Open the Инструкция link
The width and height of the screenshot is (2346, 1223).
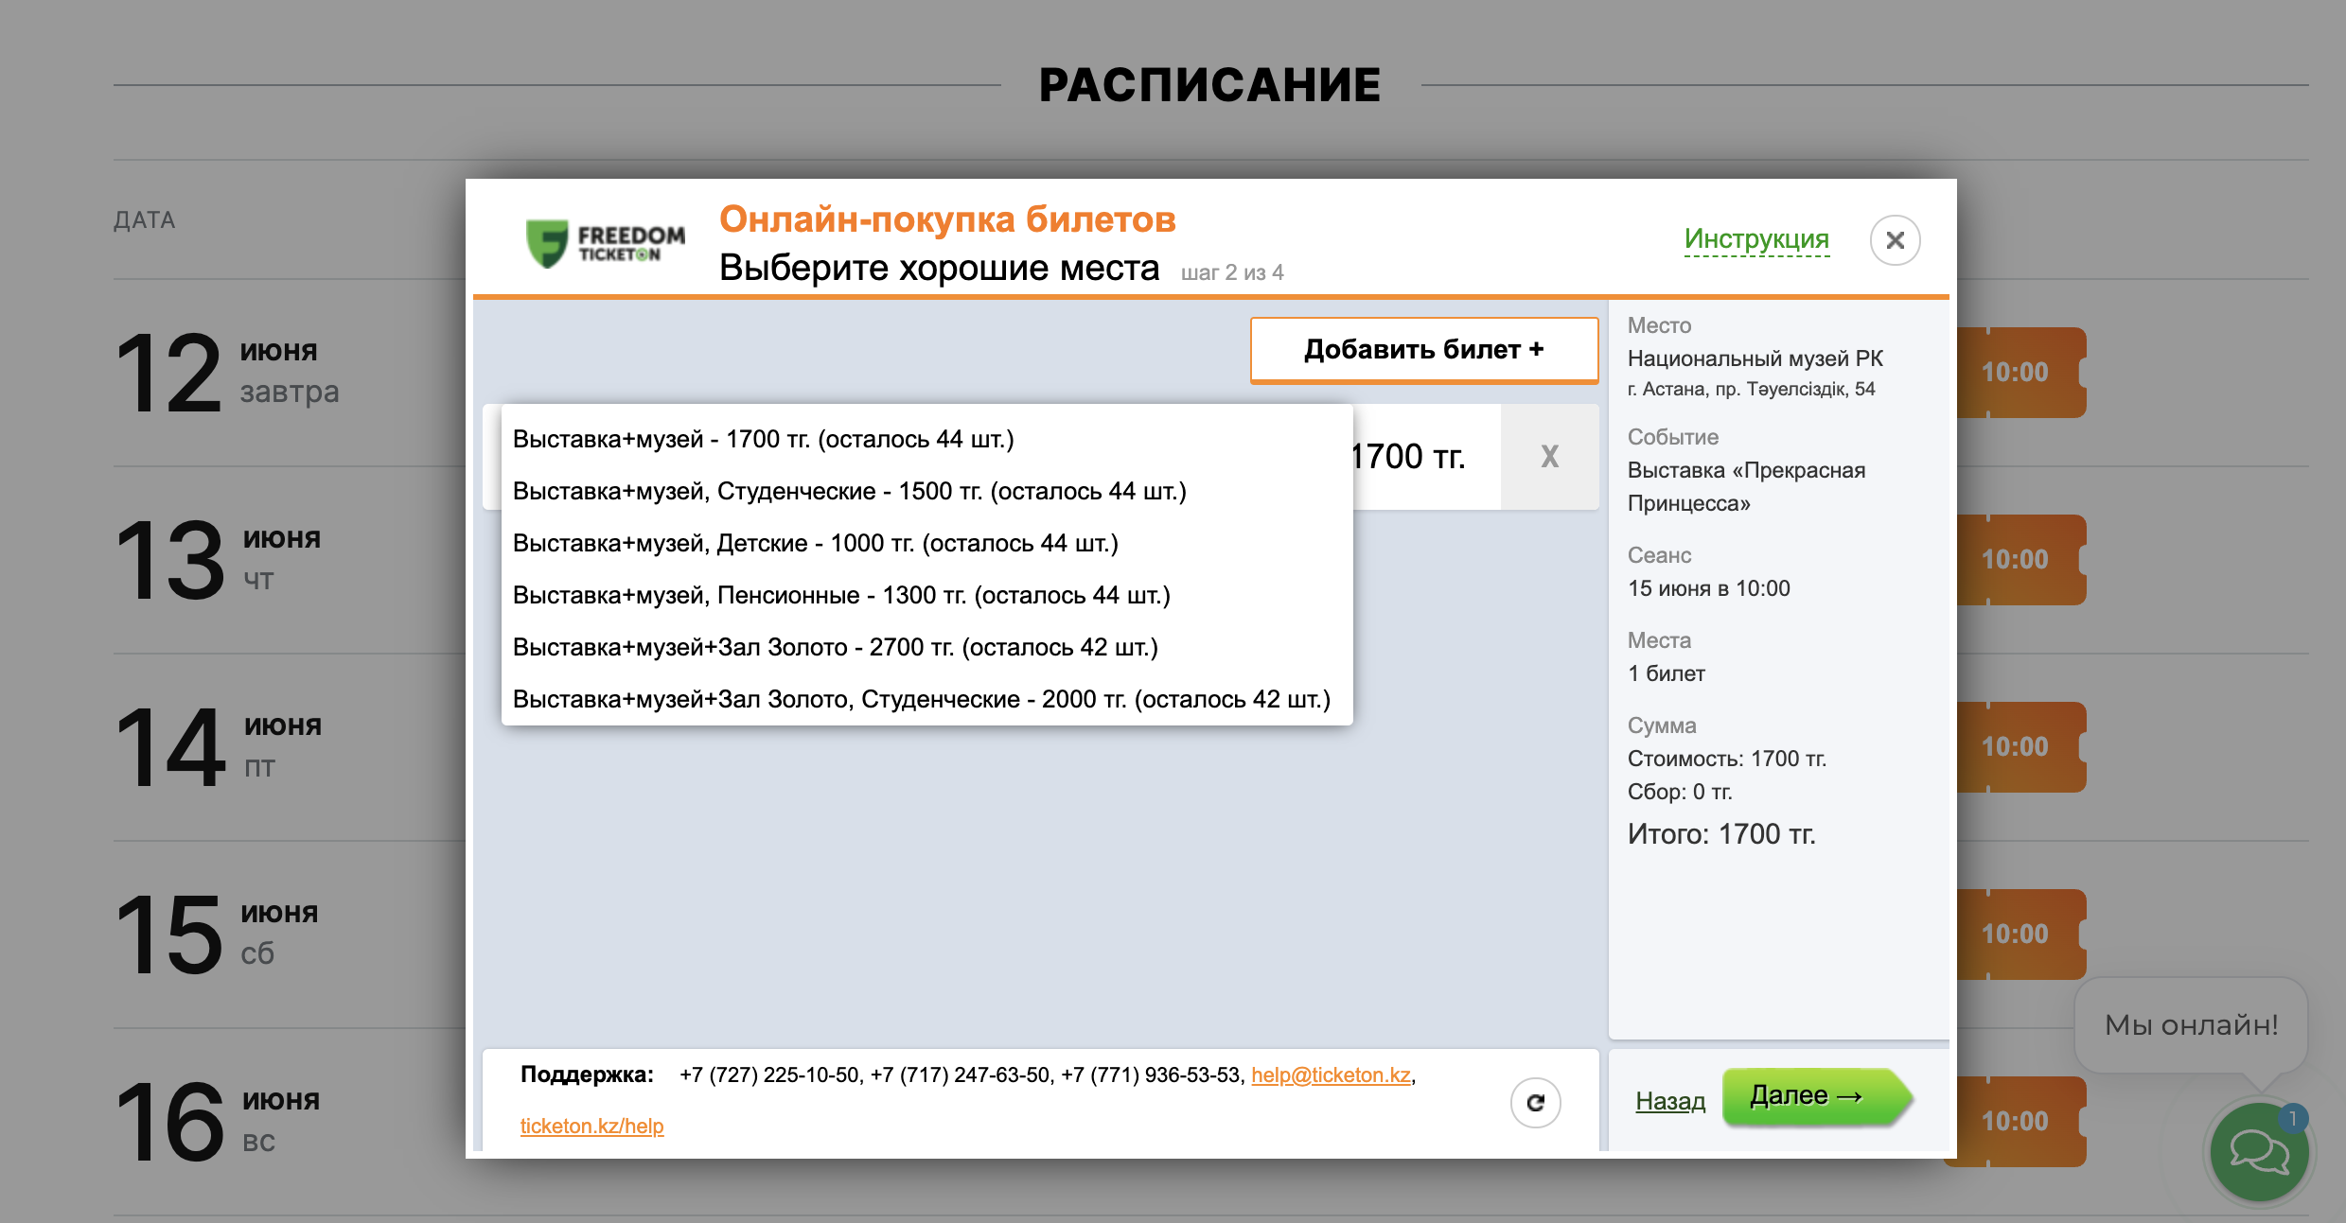1756,239
